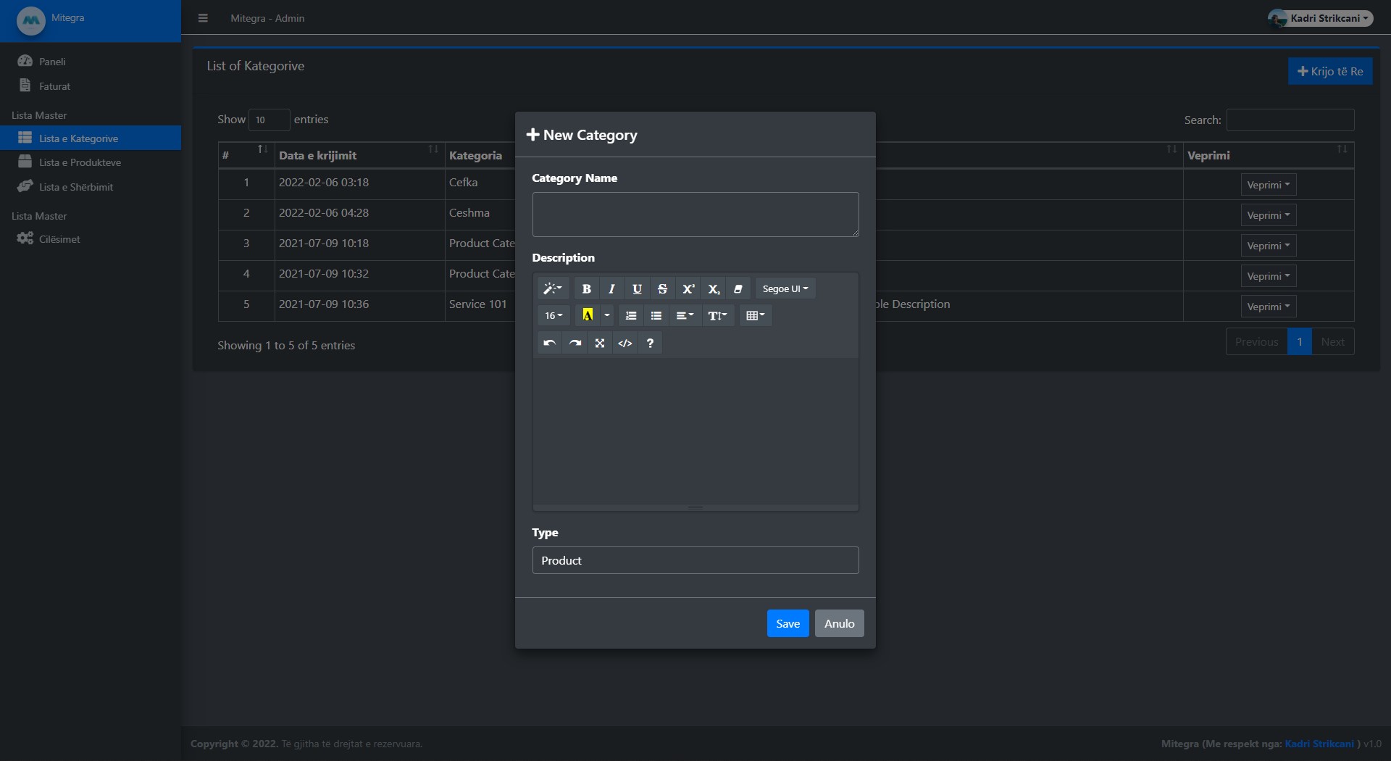This screenshot has height=761, width=1391.
Task: Go to Faturat in the sidebar
Action: (x=54, y=86)
